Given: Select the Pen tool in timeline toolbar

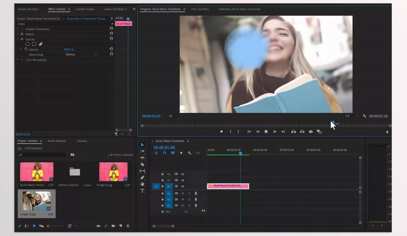Looking at the screenshot, I should pos(142,178).
